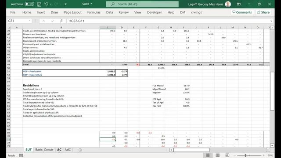Switch to the Insert tab
Screen dimensions: 281x158
point(41,12)
